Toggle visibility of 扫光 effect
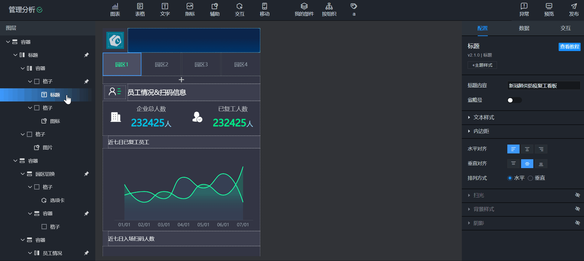The image size is (584, 261). (x=577, y=195)
